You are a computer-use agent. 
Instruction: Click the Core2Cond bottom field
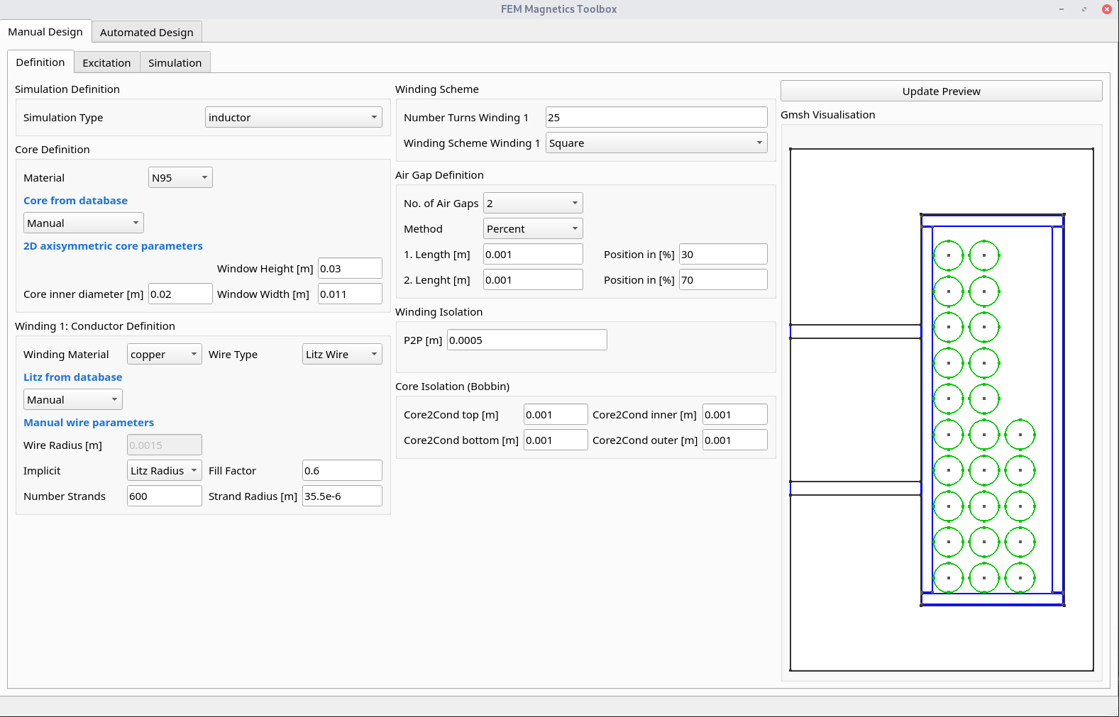tap(556, 440)
